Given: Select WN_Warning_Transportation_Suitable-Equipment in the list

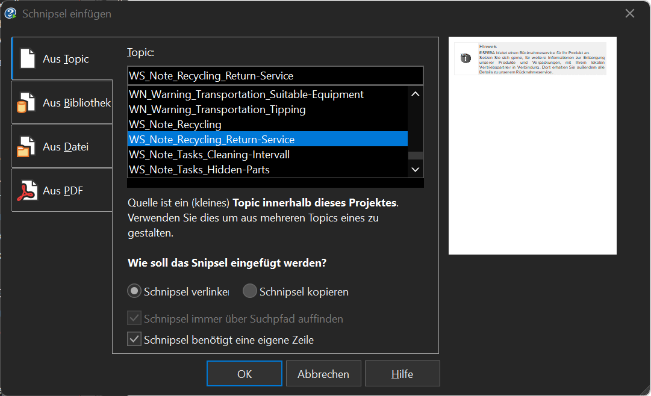Looking at the screenshot, I should (x=267, y=94).
